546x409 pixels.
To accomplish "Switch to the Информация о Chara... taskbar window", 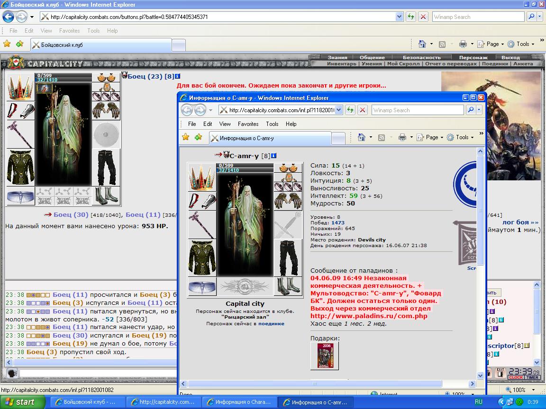I will pos(239,402).
